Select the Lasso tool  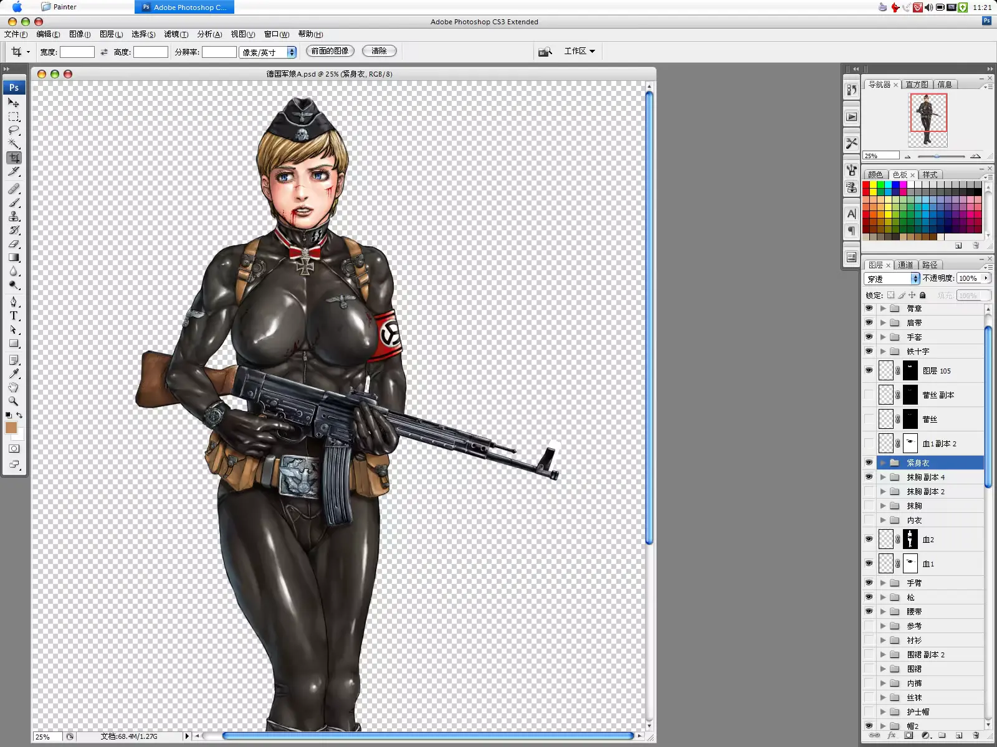14,131
